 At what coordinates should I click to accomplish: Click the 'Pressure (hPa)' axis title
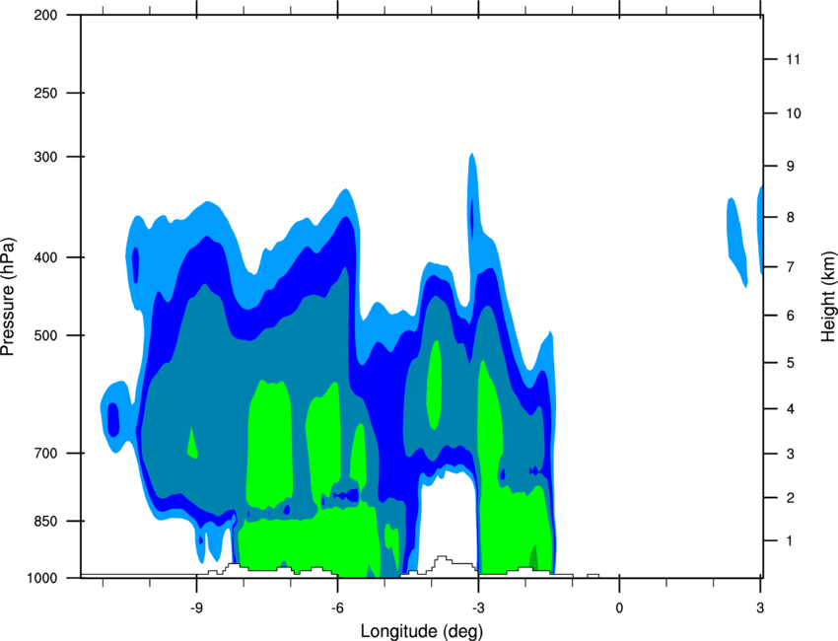click(x=8, y=296)
